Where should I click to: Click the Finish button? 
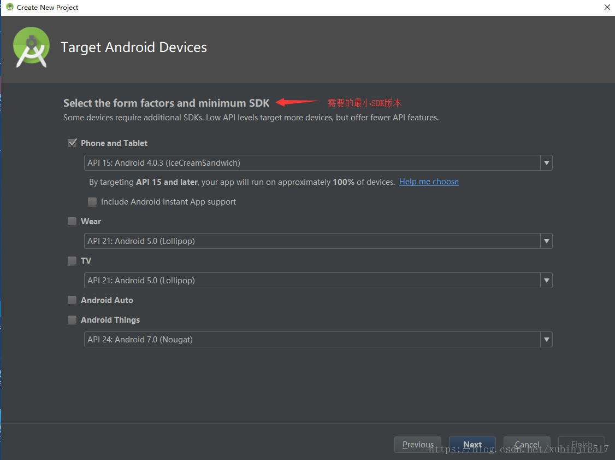(581, 444)
